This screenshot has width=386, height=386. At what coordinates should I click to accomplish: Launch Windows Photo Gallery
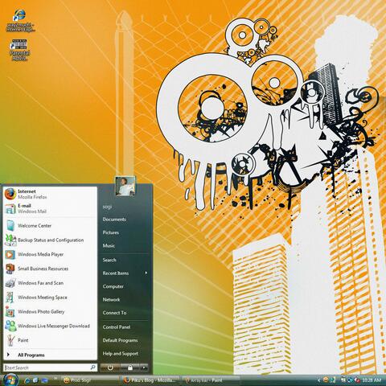pyautogui.click(x=50, y=312)
